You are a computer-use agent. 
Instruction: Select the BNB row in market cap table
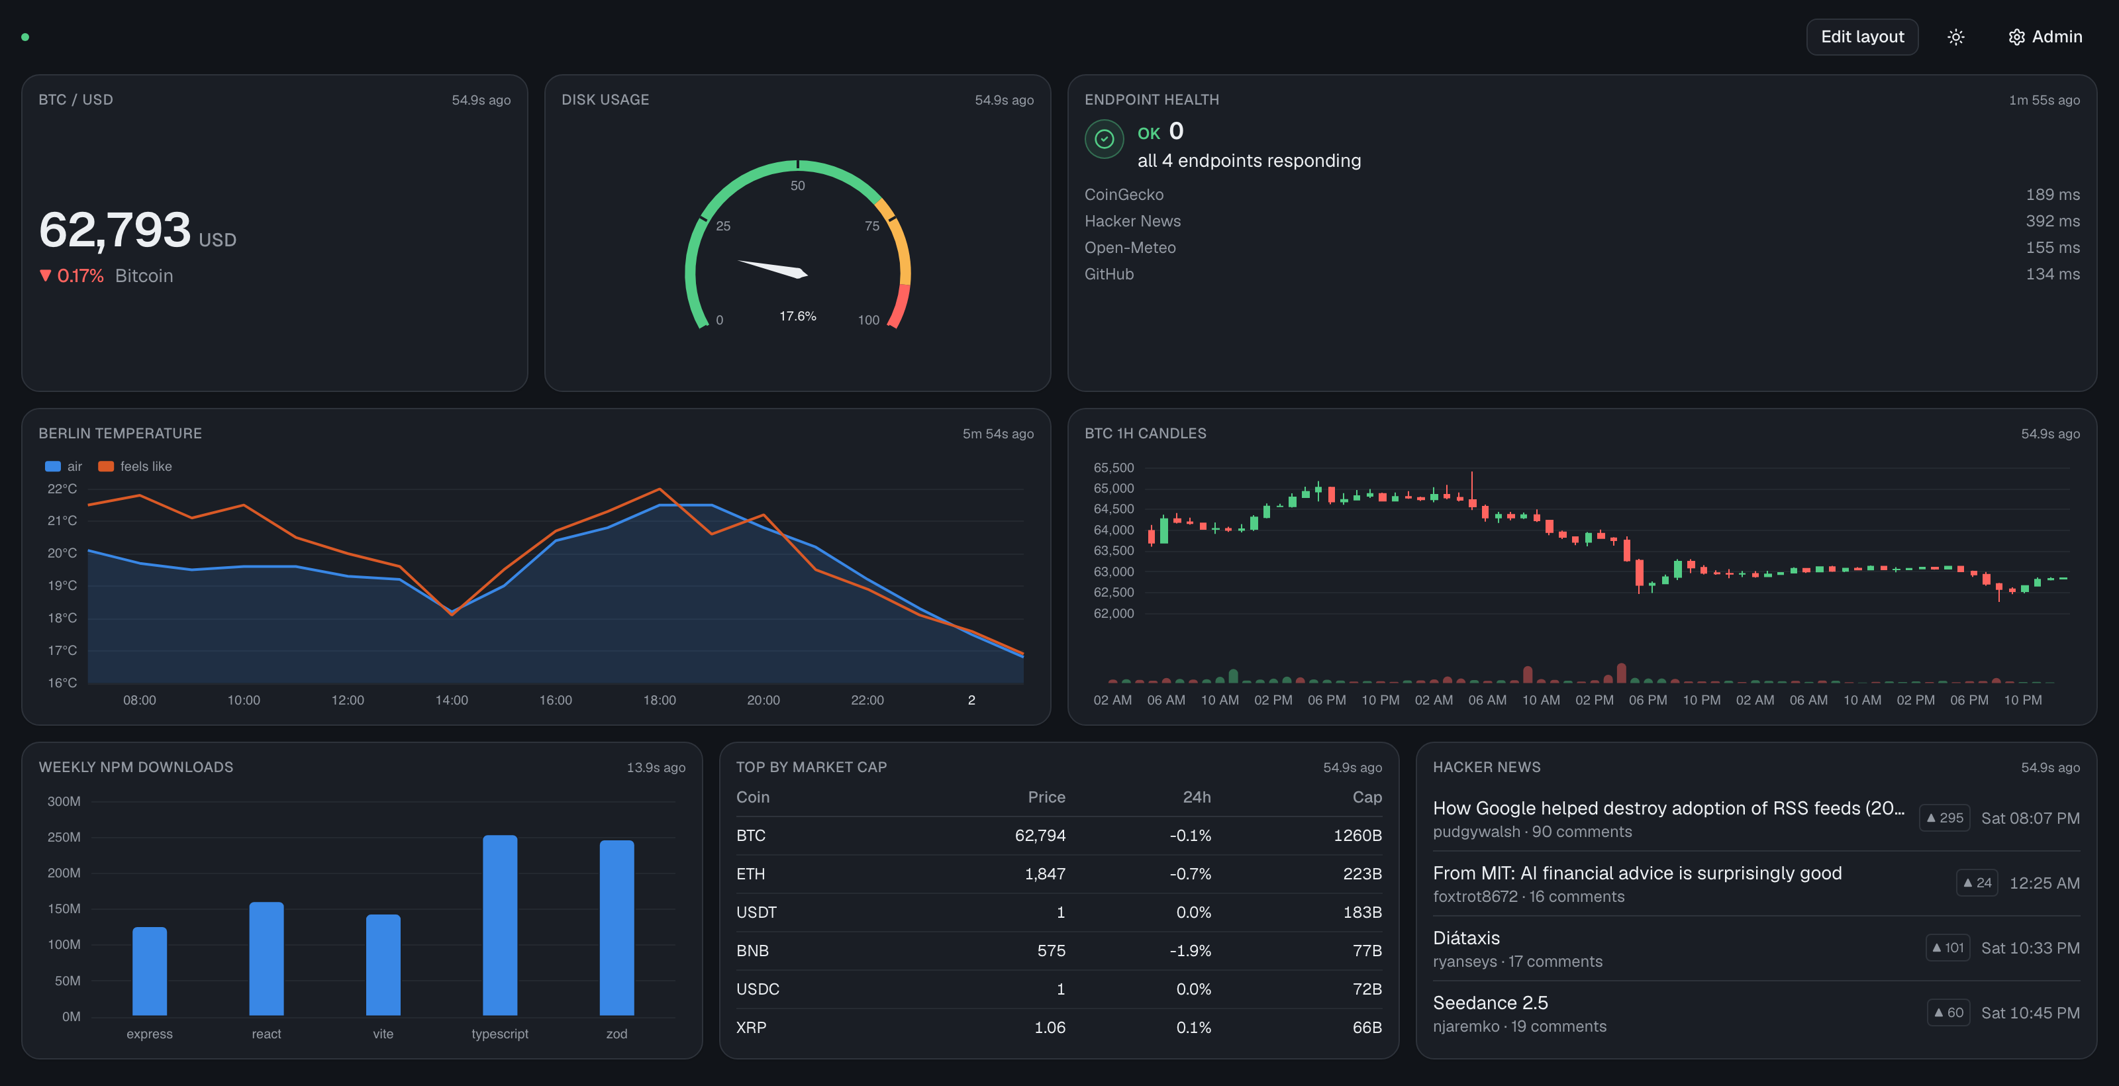click(1059, 951)
